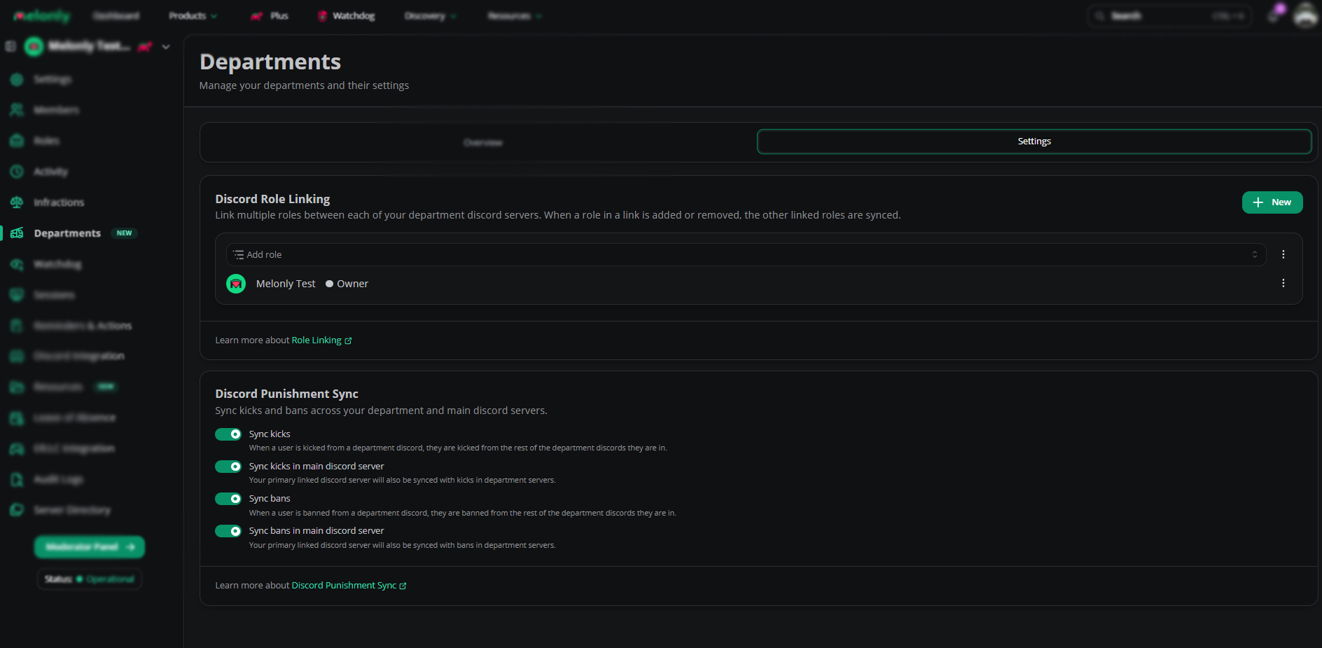The image size is (1322, 648).
Task: Open the Server Directory sidebar icon
Action: (x=17, y=510)
